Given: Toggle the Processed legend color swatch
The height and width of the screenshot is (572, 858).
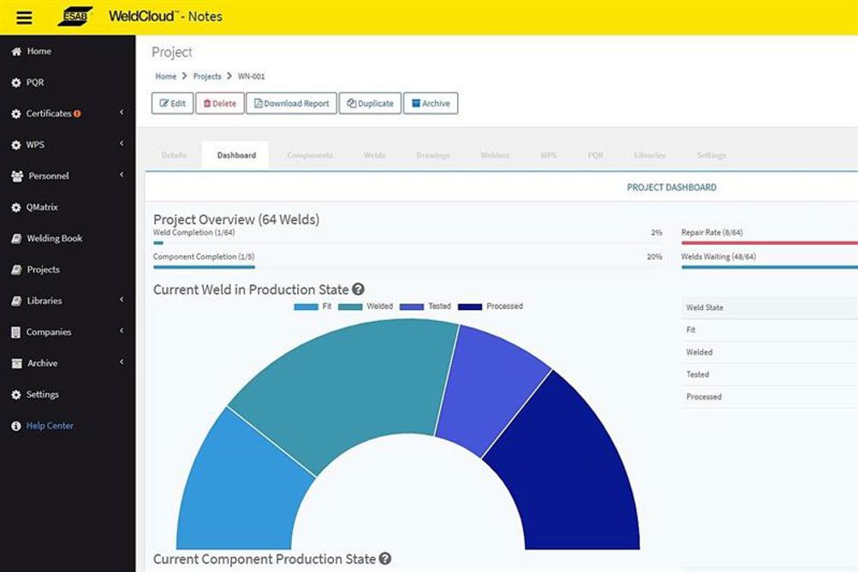Looking at the screenshot, I should 470,307.
